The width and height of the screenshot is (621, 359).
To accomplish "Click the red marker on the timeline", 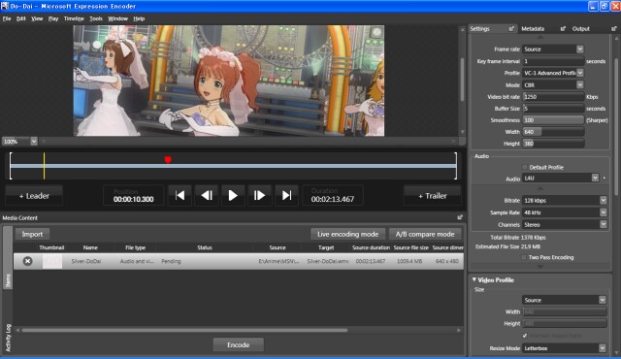I will [x=168, y=159].
